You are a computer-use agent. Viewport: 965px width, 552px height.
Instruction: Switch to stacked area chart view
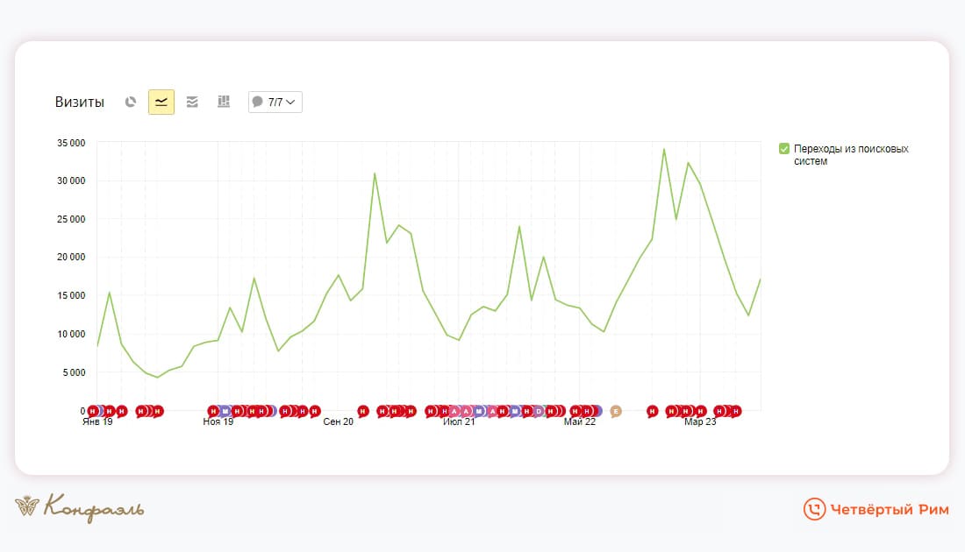pos(192,102)
